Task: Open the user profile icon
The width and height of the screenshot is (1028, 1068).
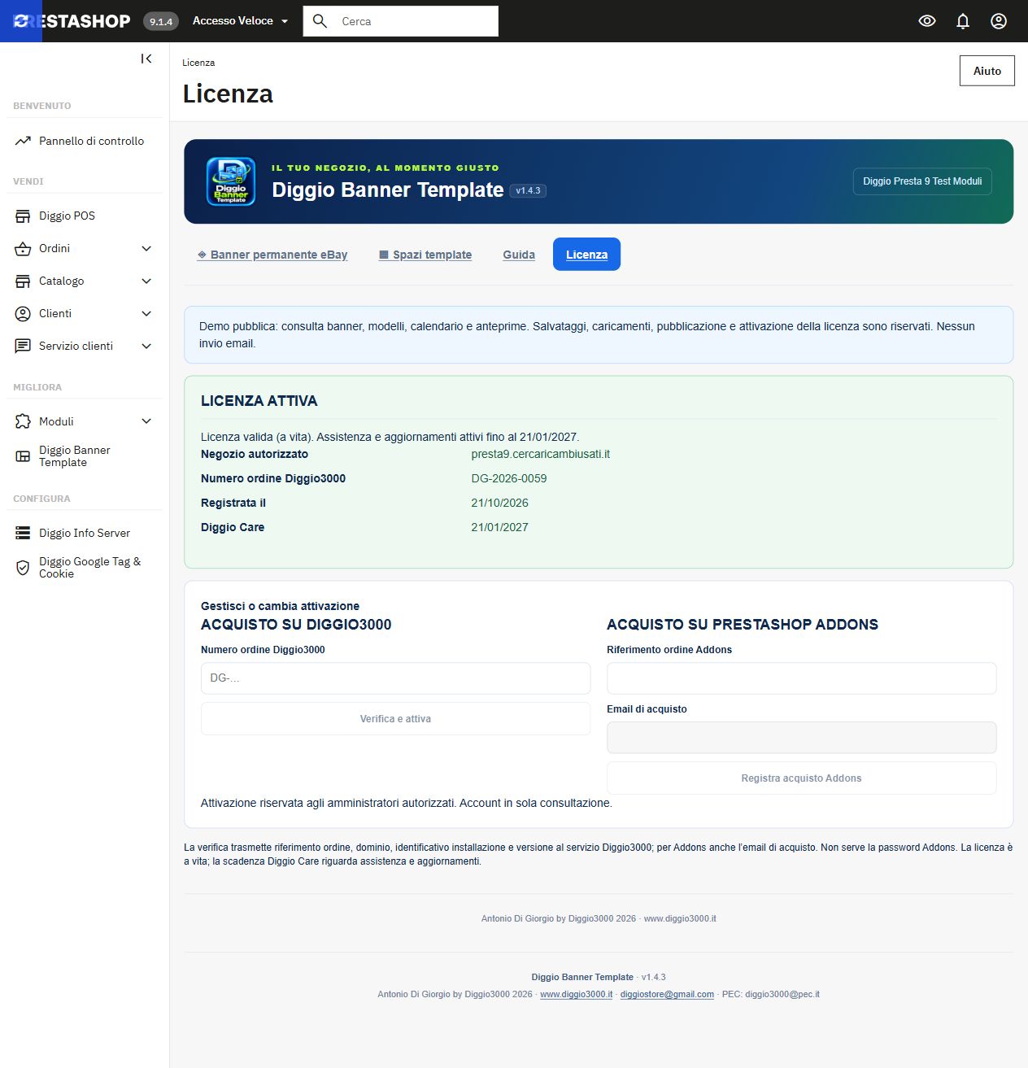Action: (999, 21)
